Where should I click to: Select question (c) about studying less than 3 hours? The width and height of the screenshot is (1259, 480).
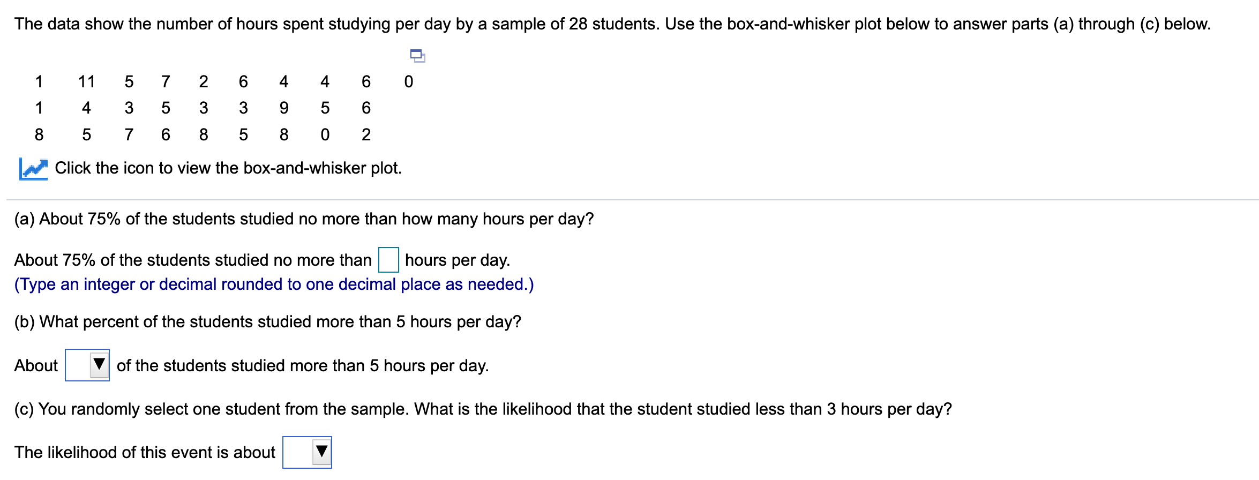[x=482, y=409]
